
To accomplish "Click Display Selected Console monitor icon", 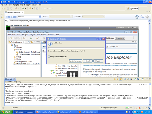I will (x=138, y=79).
